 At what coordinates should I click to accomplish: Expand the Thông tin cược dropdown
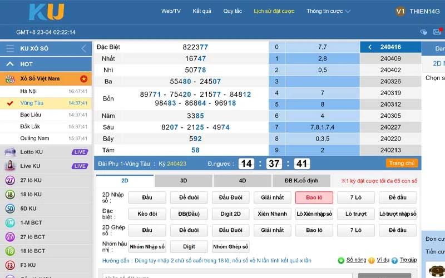328,11
